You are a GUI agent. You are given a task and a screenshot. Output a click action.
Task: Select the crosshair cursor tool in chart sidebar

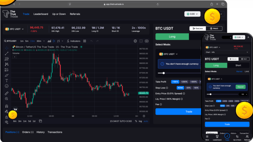tap(7, 48)
